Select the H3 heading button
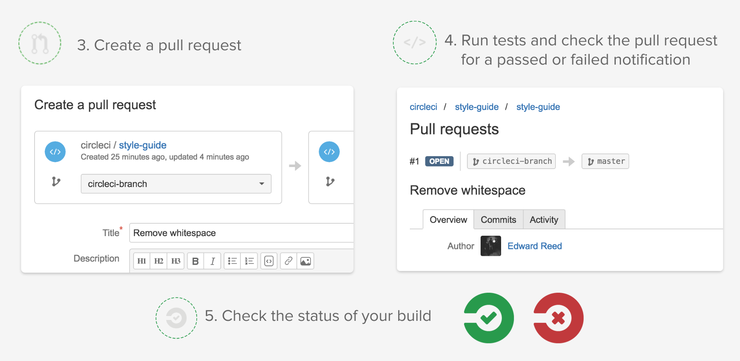Viewport: 740px width, 361px height. [x=176, y=261]
